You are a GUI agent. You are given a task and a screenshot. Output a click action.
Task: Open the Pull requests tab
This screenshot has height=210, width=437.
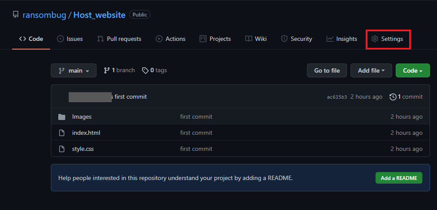click(119, 39)
